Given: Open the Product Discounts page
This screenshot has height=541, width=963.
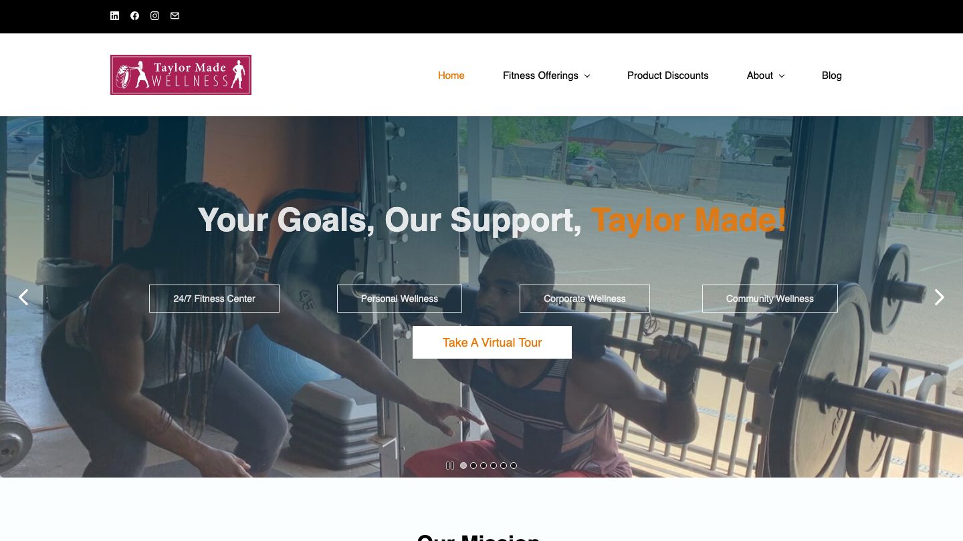Looking at the screenshot, I should [667, 75].
